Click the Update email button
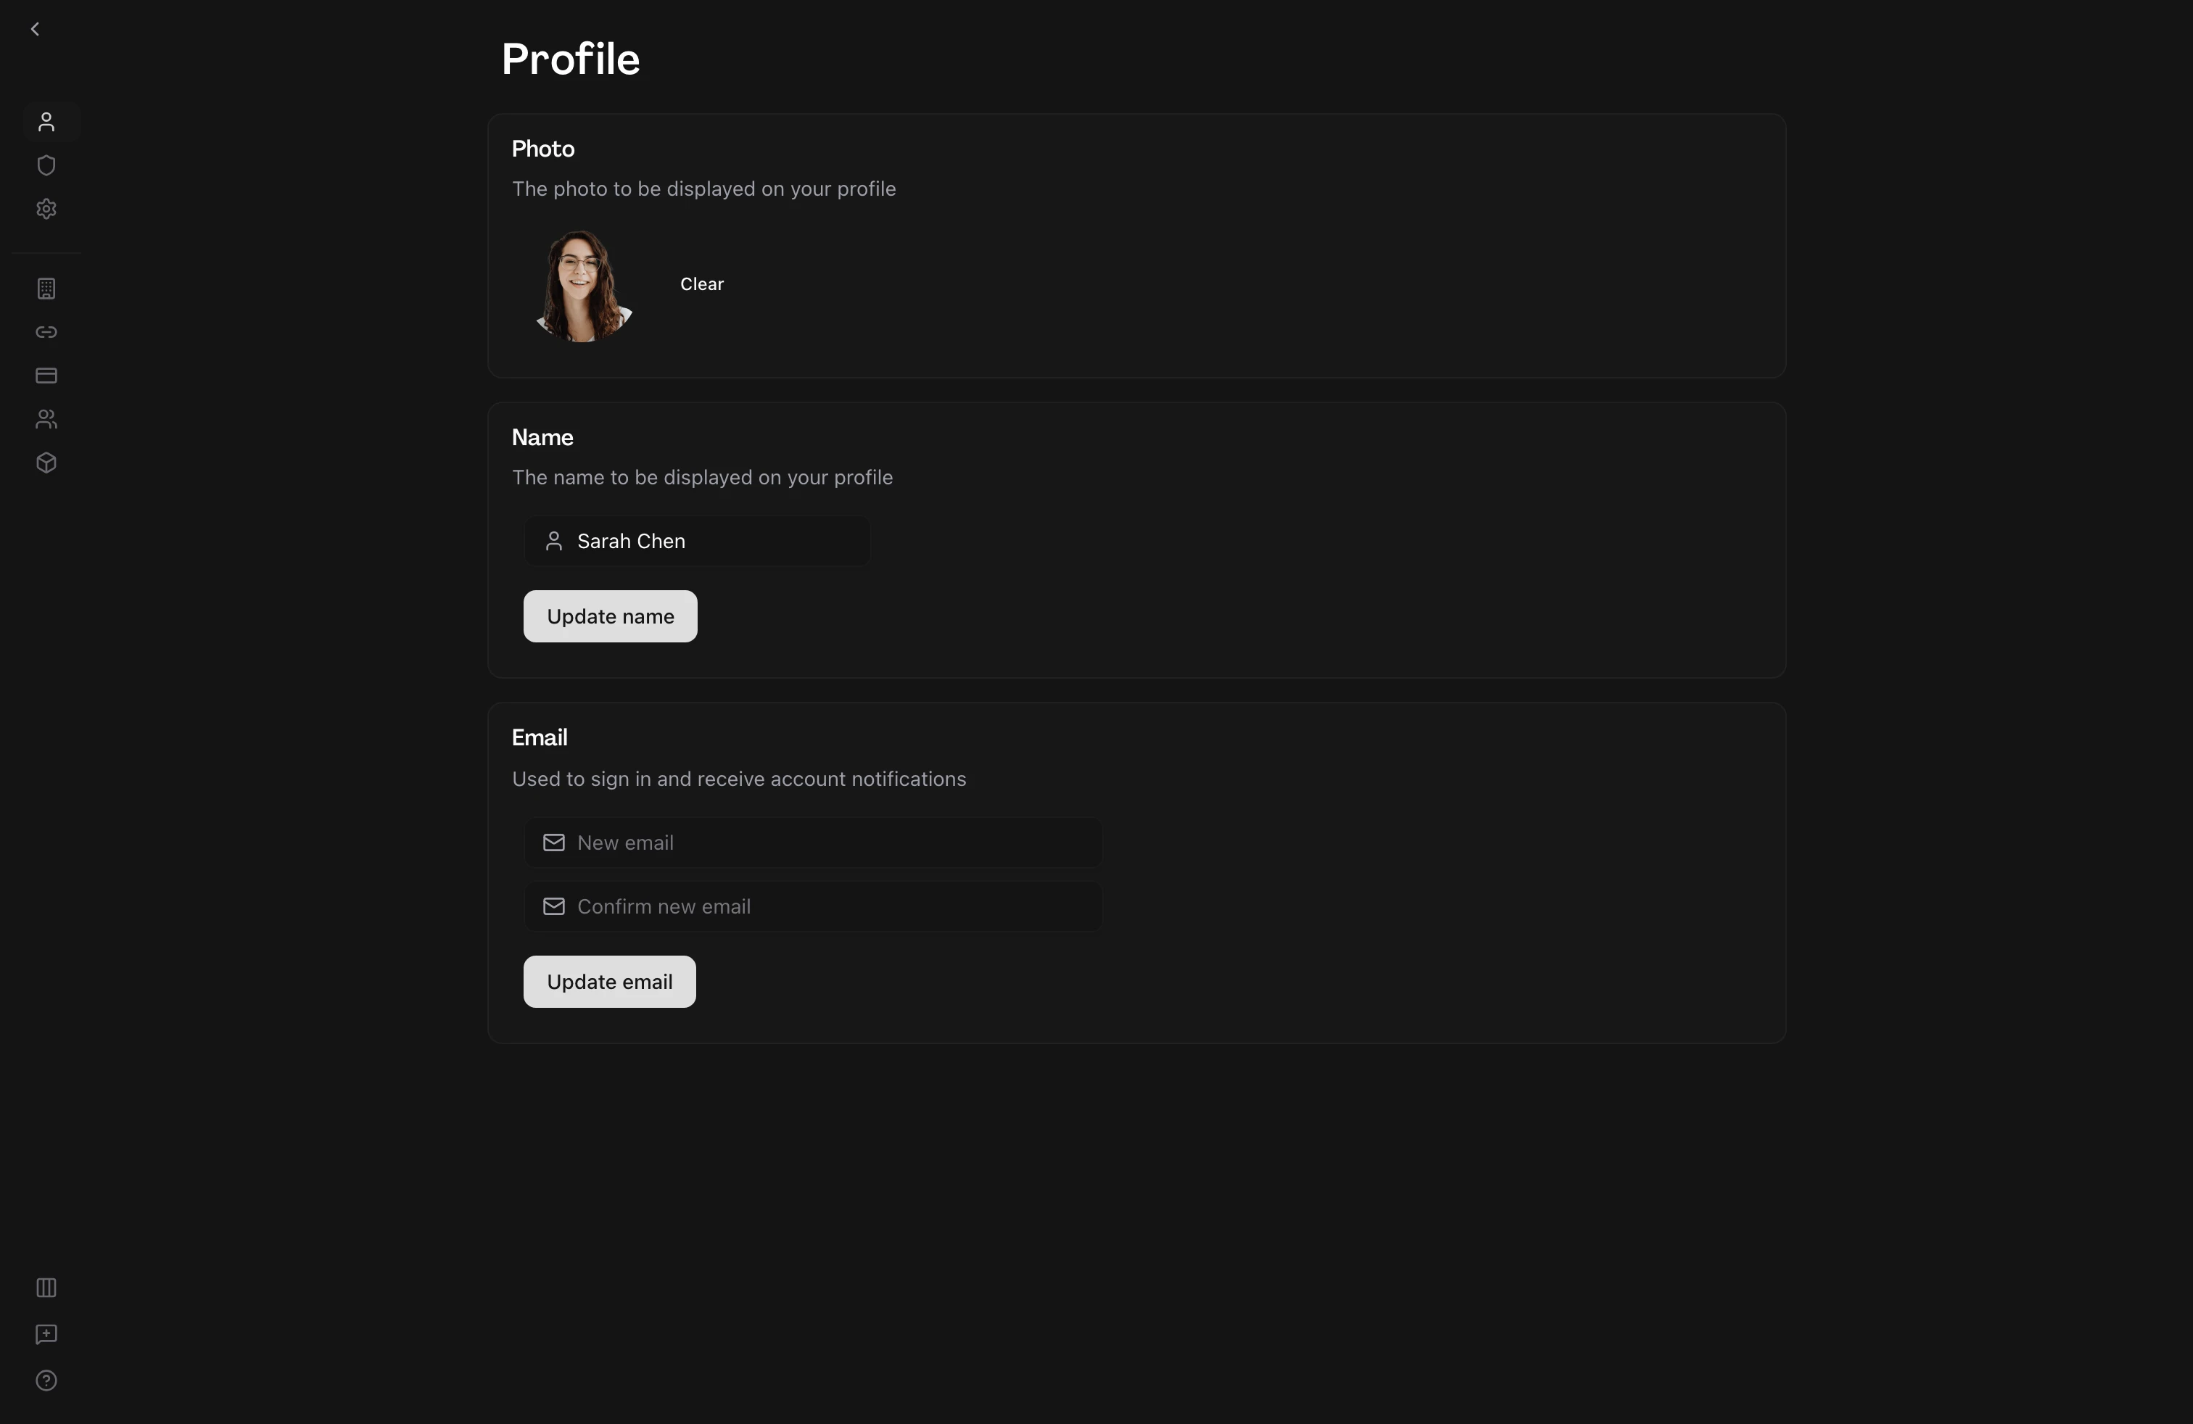The height and width of the screenshot is (1424, 2193). 609,982
